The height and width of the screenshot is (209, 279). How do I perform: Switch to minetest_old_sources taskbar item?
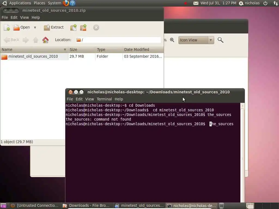[139, 206]
